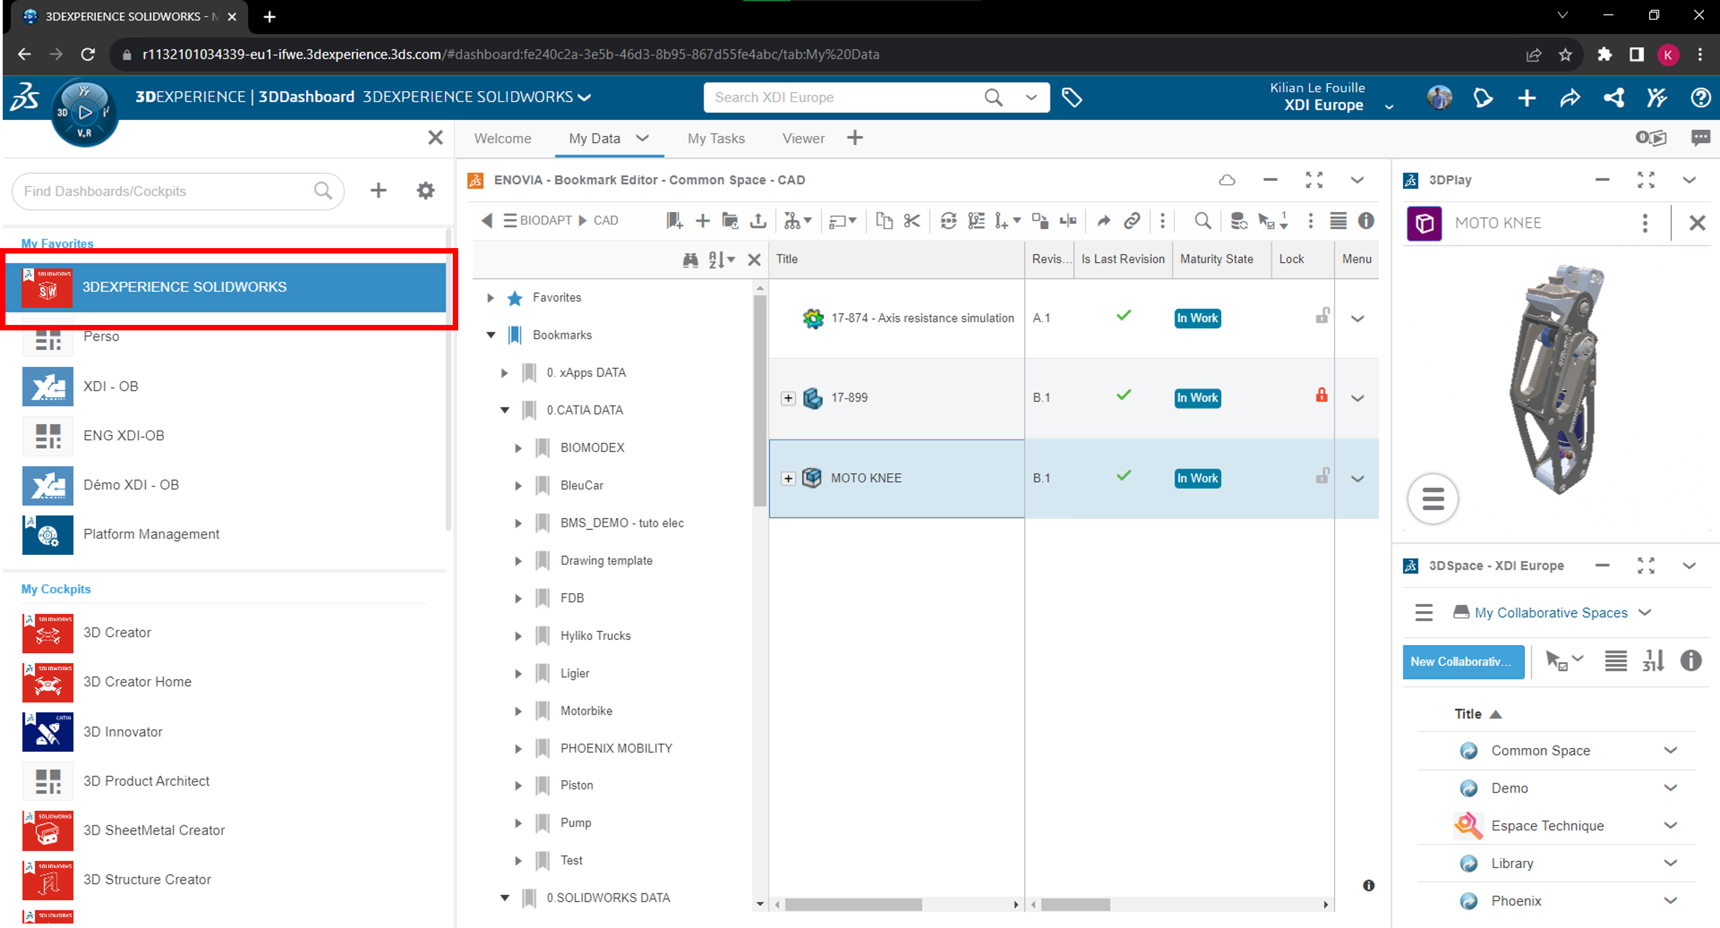
Task: Click the scissors cut icon
Action: (912, 221)
